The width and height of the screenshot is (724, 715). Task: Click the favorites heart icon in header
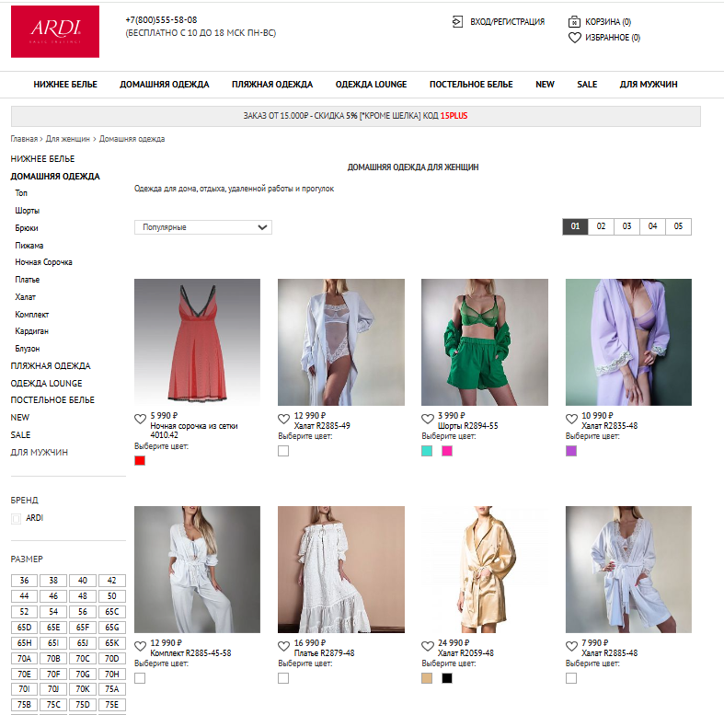[574, 38]
